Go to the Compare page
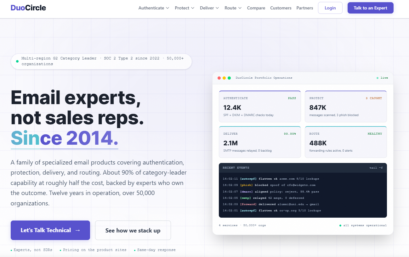The image size is (409, 257). tap(256, 8)
